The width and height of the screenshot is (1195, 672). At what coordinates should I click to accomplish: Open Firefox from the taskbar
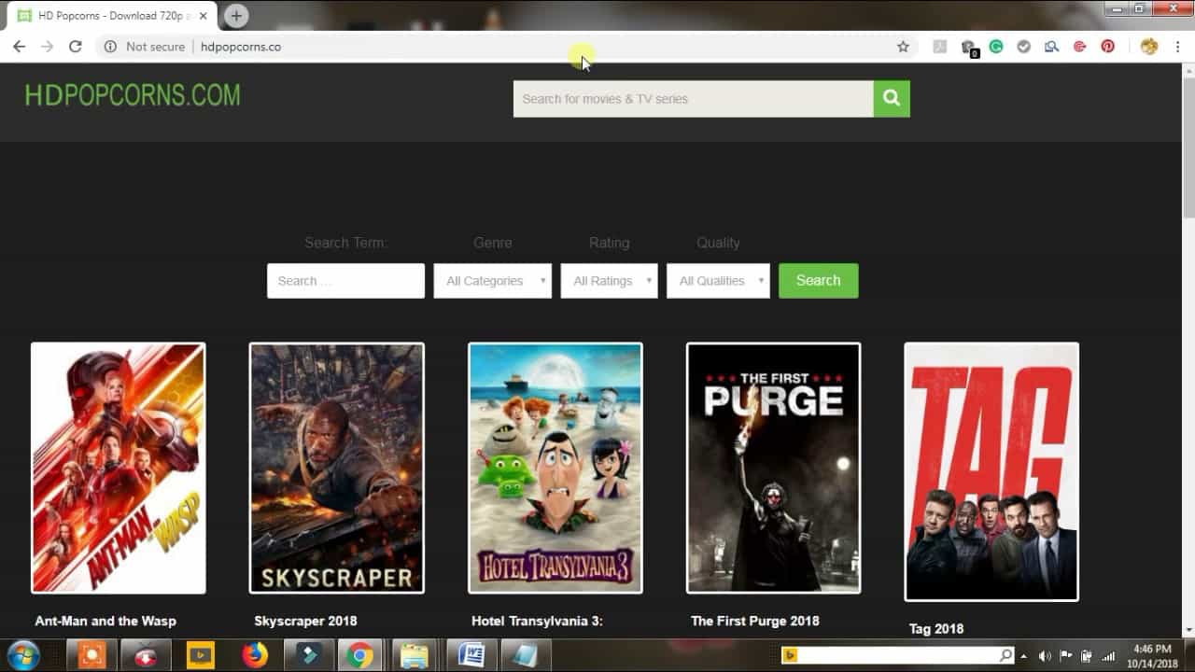pos(255,655)
